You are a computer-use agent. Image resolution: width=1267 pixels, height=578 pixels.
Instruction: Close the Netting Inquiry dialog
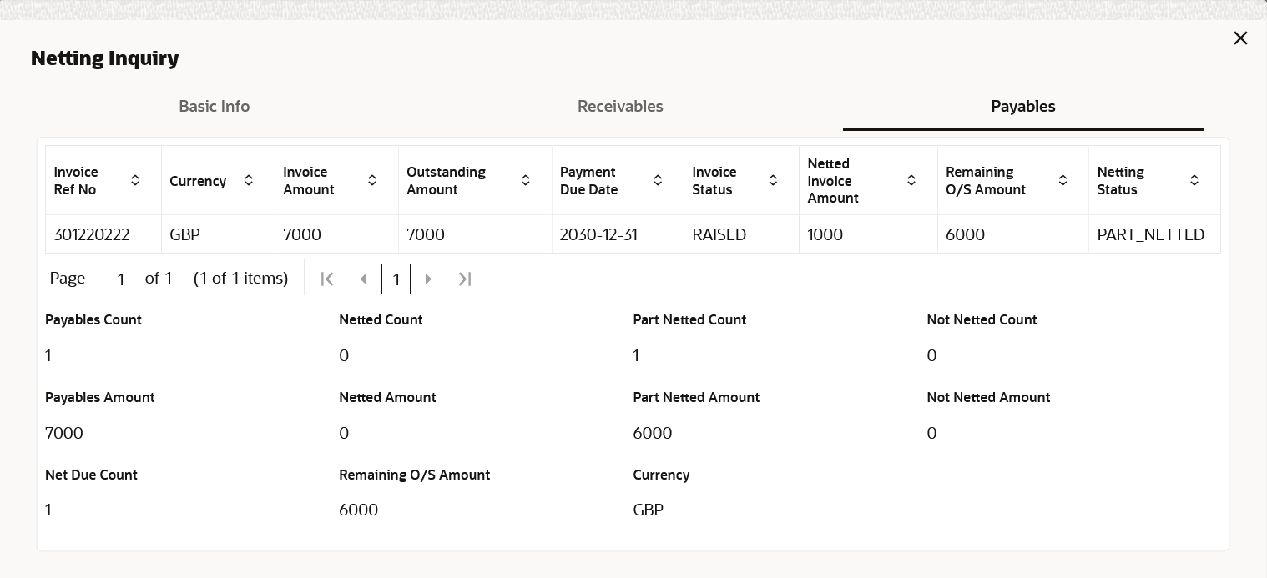1240,38
